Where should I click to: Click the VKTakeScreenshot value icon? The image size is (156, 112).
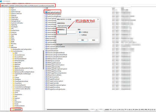(46, 77)
